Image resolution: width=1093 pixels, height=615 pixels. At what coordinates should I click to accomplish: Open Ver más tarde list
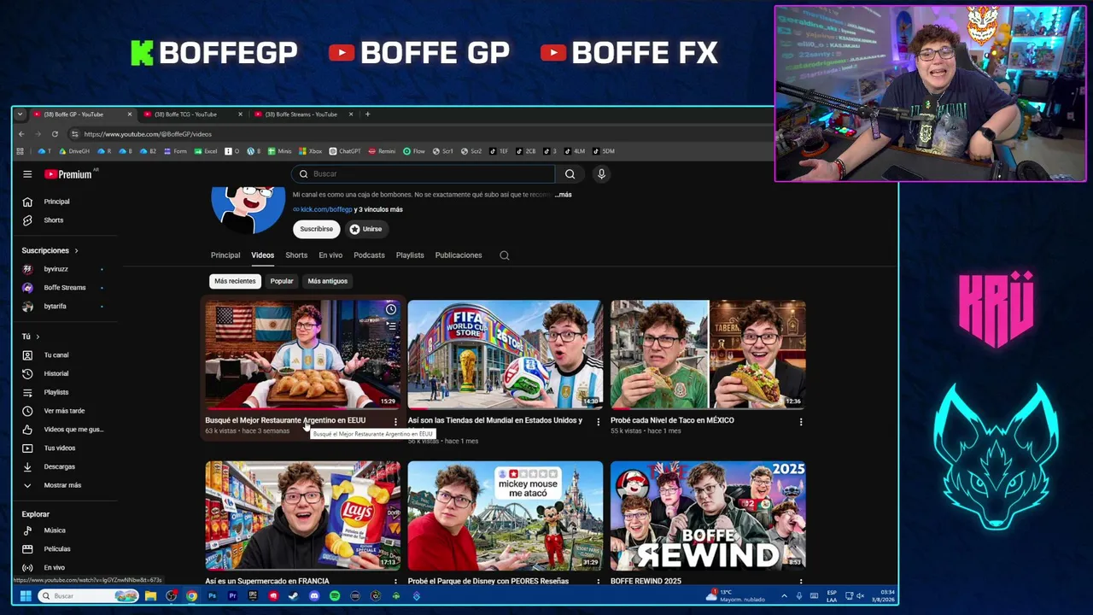coord(64,411)
